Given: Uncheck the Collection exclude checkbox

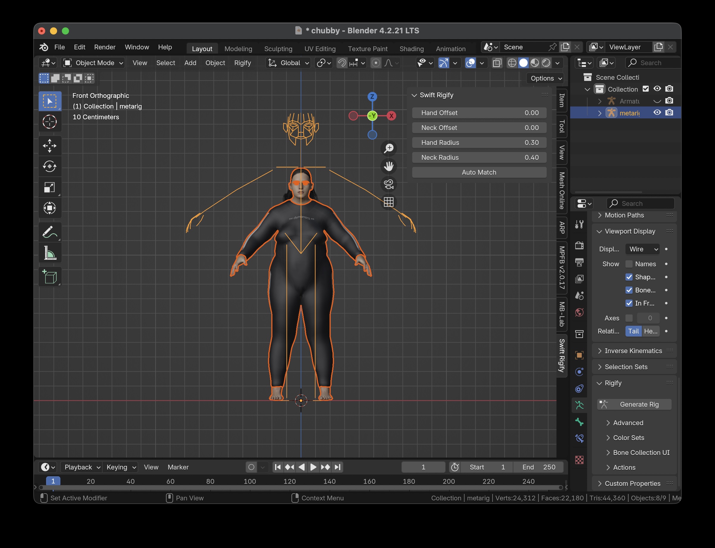Looking at the screenshot, I should click(646, 89).
